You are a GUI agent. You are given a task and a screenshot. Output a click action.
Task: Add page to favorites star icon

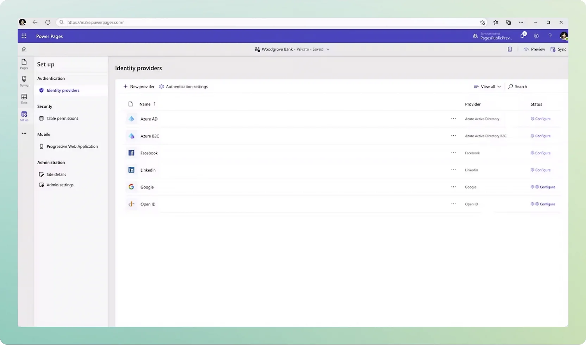(482, 23)
